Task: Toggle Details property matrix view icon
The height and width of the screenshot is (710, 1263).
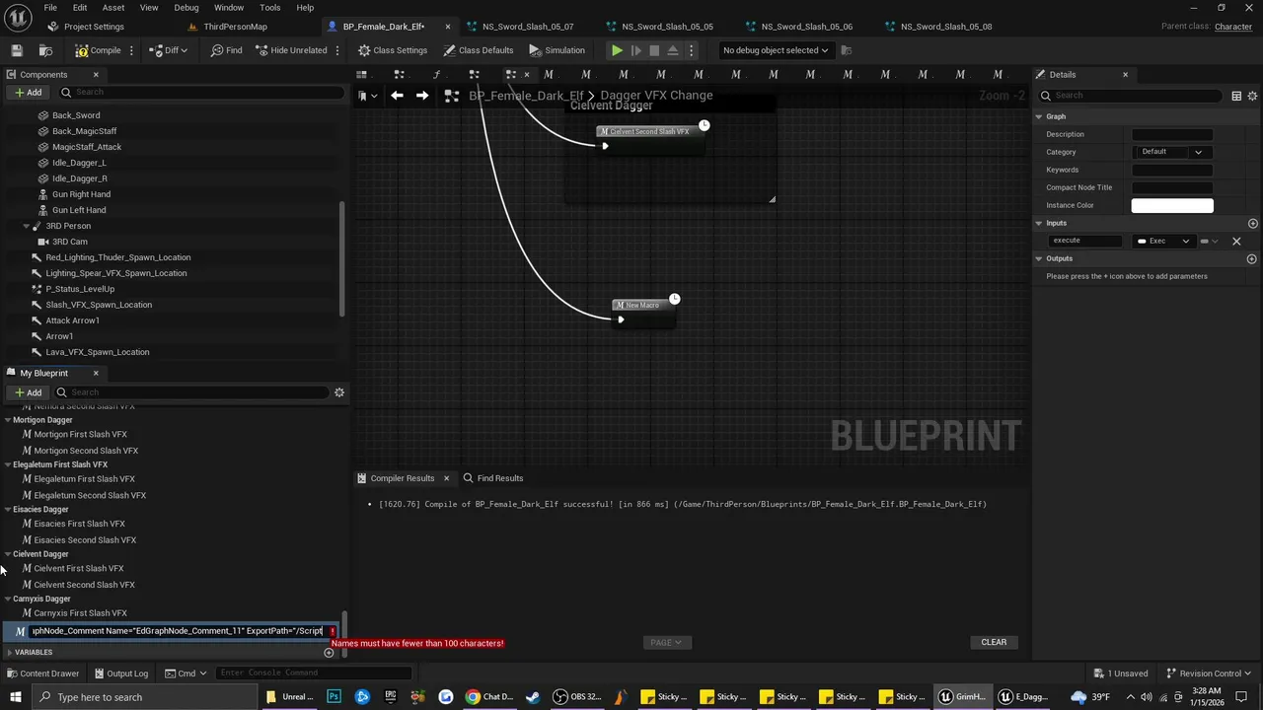Action: pos(1236,96)
